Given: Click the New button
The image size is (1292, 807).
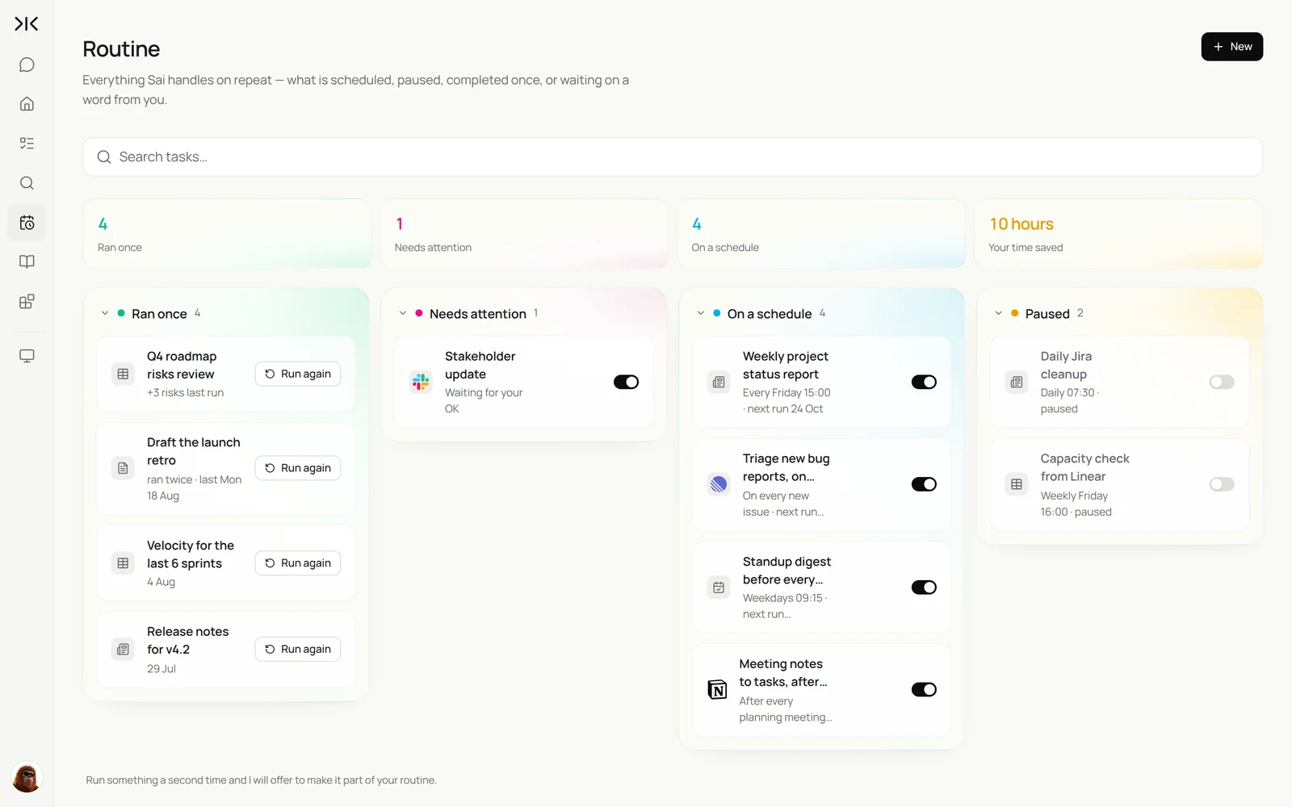Looking at the screenshot, I should [1232, 47].
